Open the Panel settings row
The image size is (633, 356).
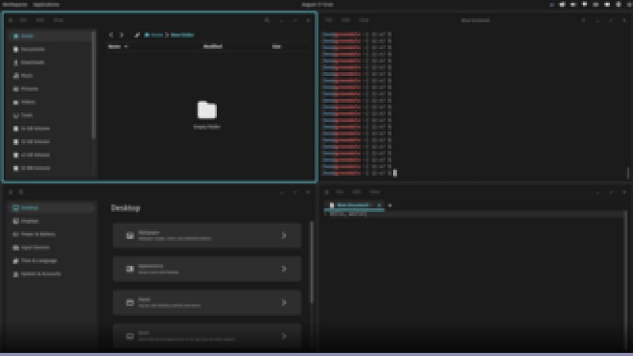[207, 302]
